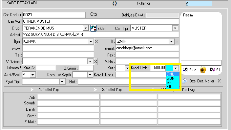
Task: Click Adı field in third contact column
Action: click(189, 97)
